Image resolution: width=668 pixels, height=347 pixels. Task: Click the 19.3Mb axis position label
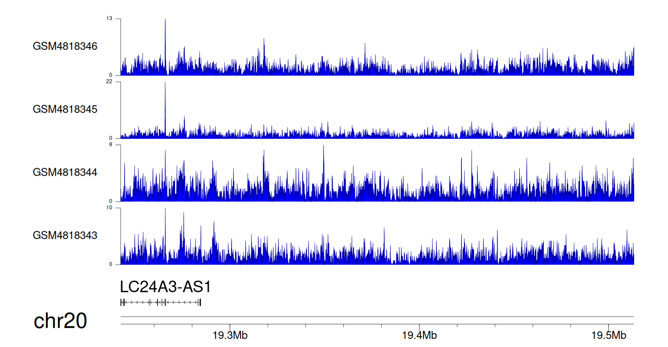pyautogui.click(x=230, y=335)
